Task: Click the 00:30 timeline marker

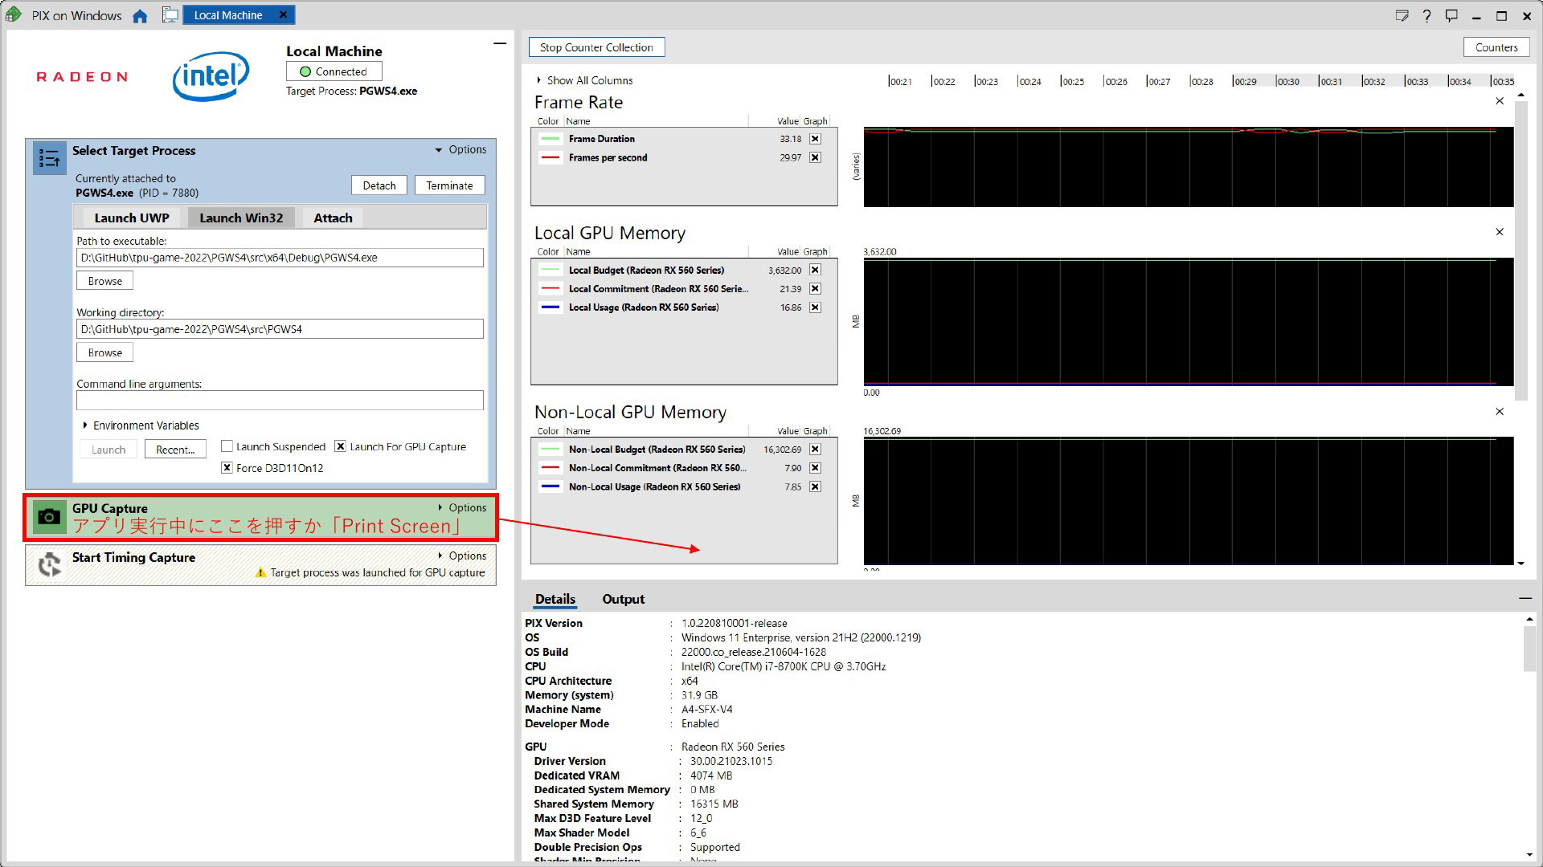Action: pyautogui.click(x=1287, y=81)
